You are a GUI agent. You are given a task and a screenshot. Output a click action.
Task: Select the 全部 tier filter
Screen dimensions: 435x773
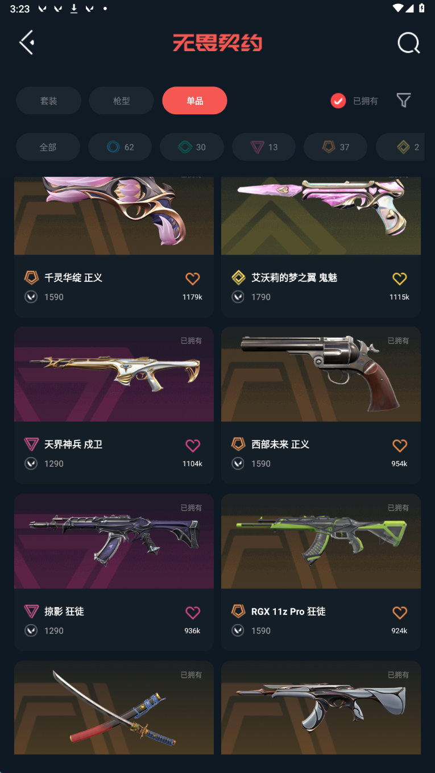pyautogui.click(x=48, y=147)
